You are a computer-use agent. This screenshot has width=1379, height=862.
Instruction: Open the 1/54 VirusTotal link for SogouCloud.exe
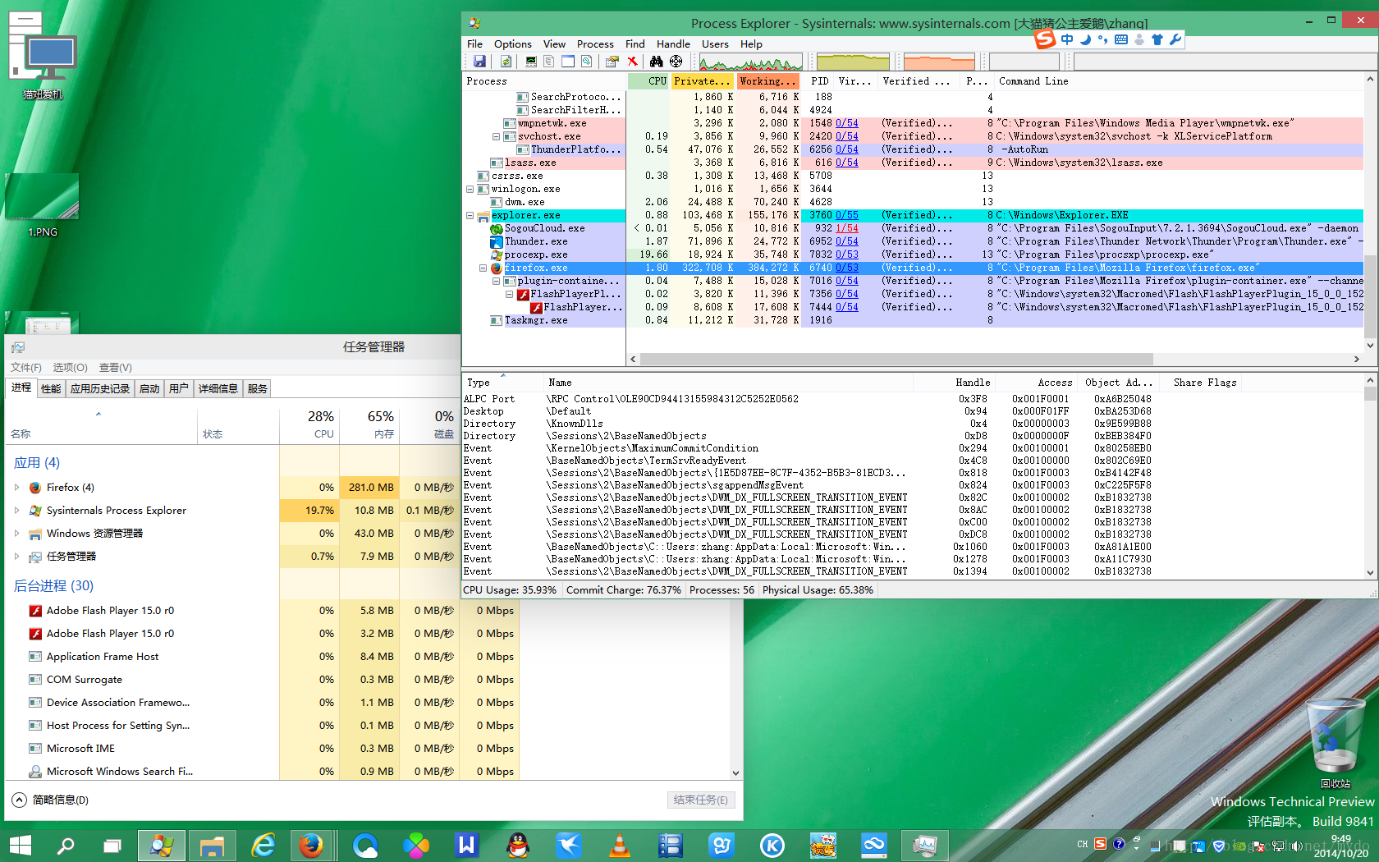[847, 229]
